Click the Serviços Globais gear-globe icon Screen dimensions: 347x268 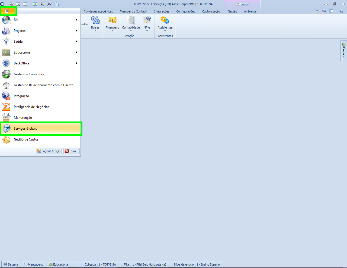[x=6, y=129]
